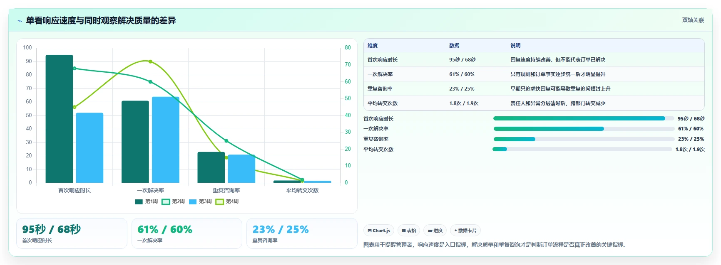Click the dark green 重复咨询率 bar
Image resolution: width=721 pixels, height=265 pixels.
(211, 167)
